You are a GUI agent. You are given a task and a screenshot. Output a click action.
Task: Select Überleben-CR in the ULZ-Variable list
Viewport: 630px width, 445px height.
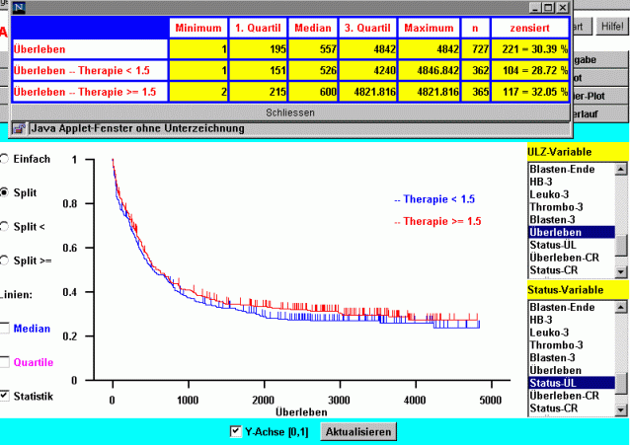(564, 258)
